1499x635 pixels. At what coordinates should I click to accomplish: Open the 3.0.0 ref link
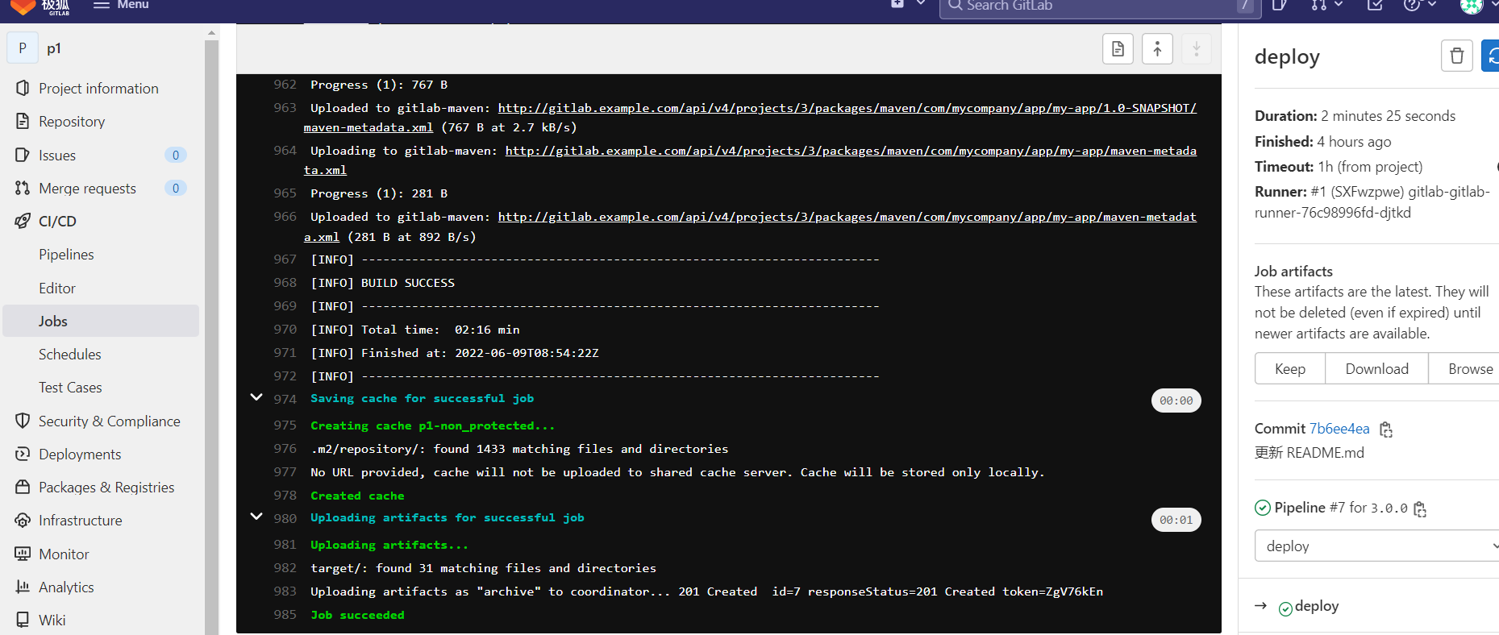pos(1389,508)
